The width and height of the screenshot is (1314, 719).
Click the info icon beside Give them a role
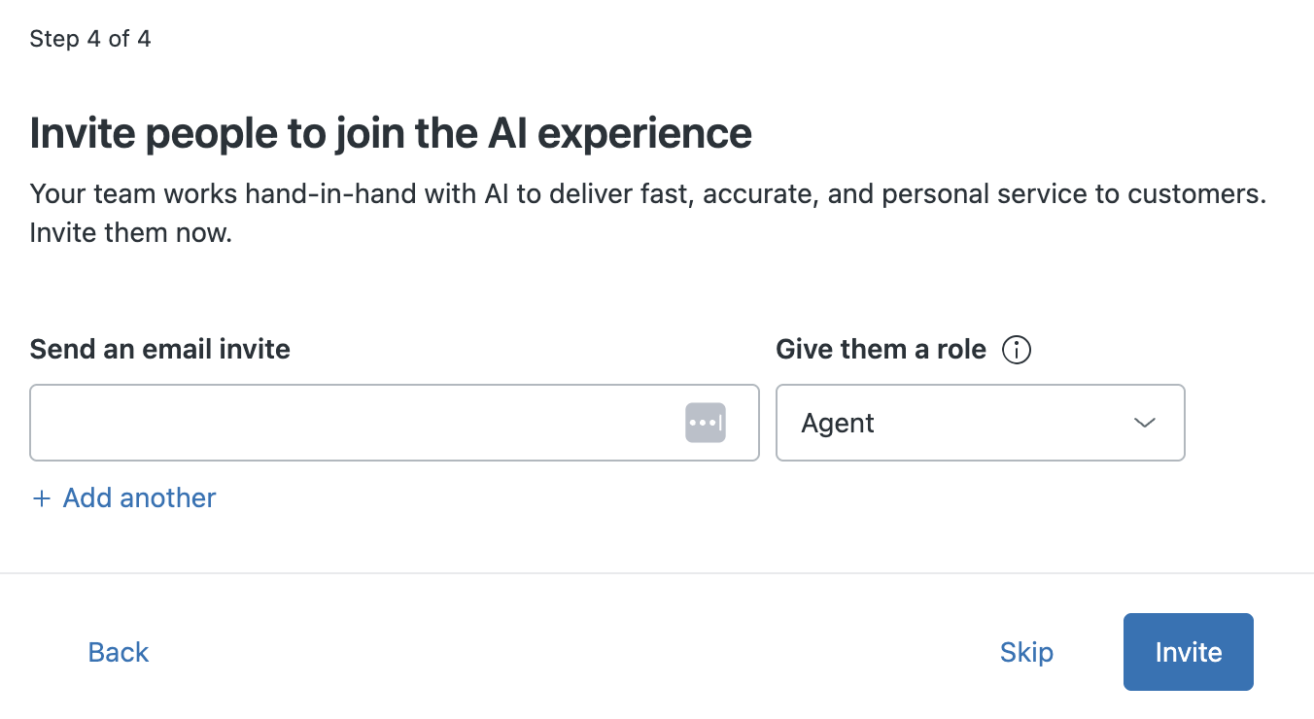click(x=1016, y=350)
